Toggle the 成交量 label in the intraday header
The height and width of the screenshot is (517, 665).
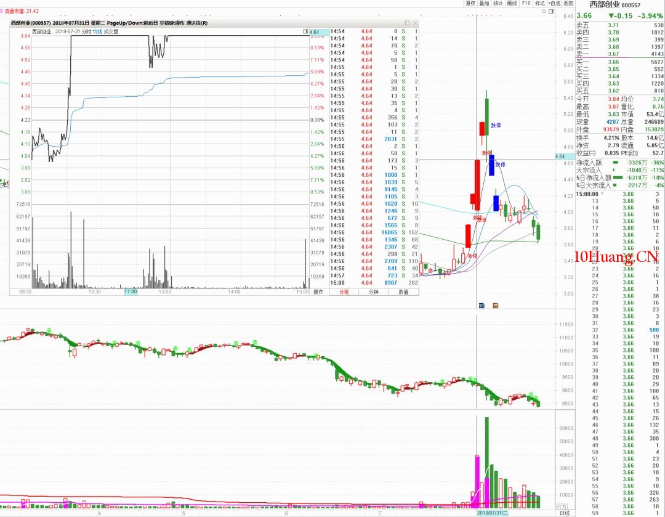point(111,31)
